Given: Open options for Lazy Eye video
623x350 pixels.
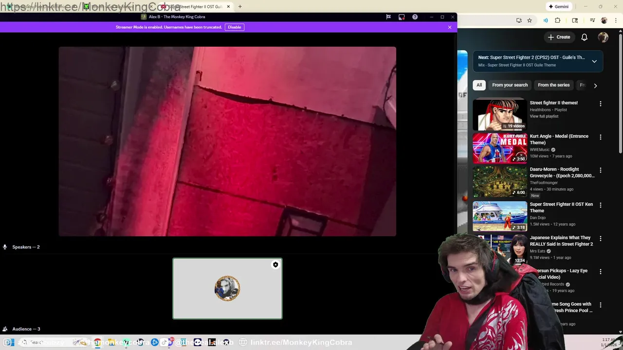Looking at the screenshot, I should pos(600,272).
